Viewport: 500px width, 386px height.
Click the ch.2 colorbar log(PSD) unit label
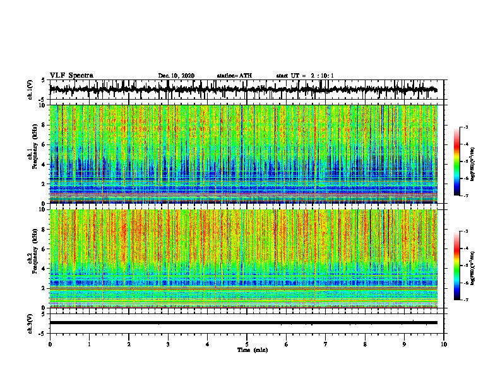click(473, 268)
